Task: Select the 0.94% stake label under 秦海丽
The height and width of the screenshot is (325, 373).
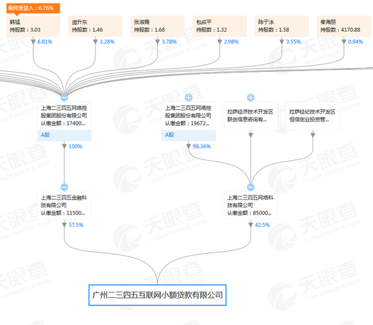Action: 355,42
